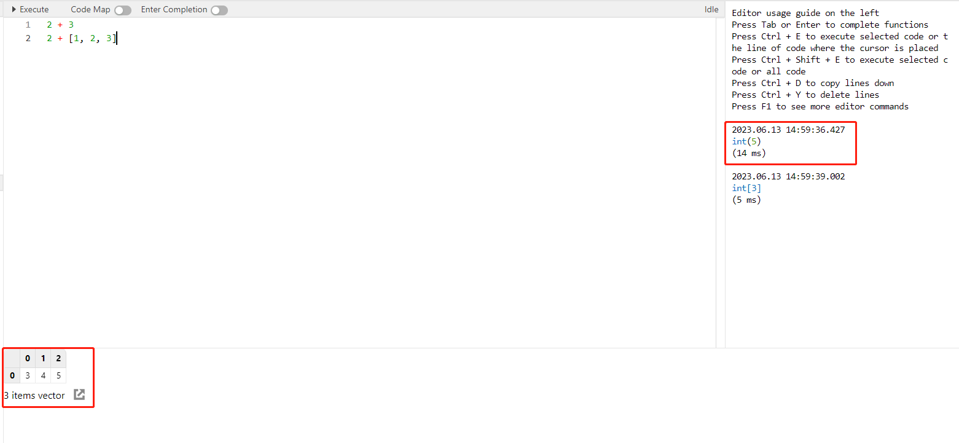Click the Idle status indicator
This screenshot has height=443, width=959.
(x=711, y=10)
